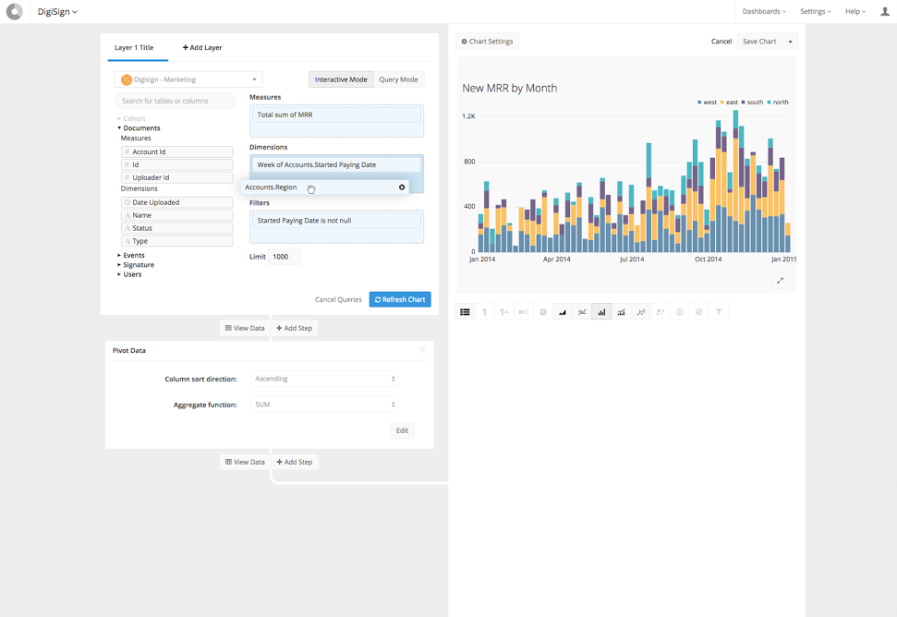Select Week of Accounts.Started Paying Date dimension
Screen dimensions: 897x617
point(336,164)
